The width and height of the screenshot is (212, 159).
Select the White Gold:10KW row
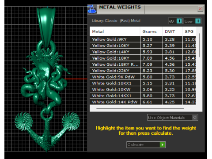click(143, 89)
